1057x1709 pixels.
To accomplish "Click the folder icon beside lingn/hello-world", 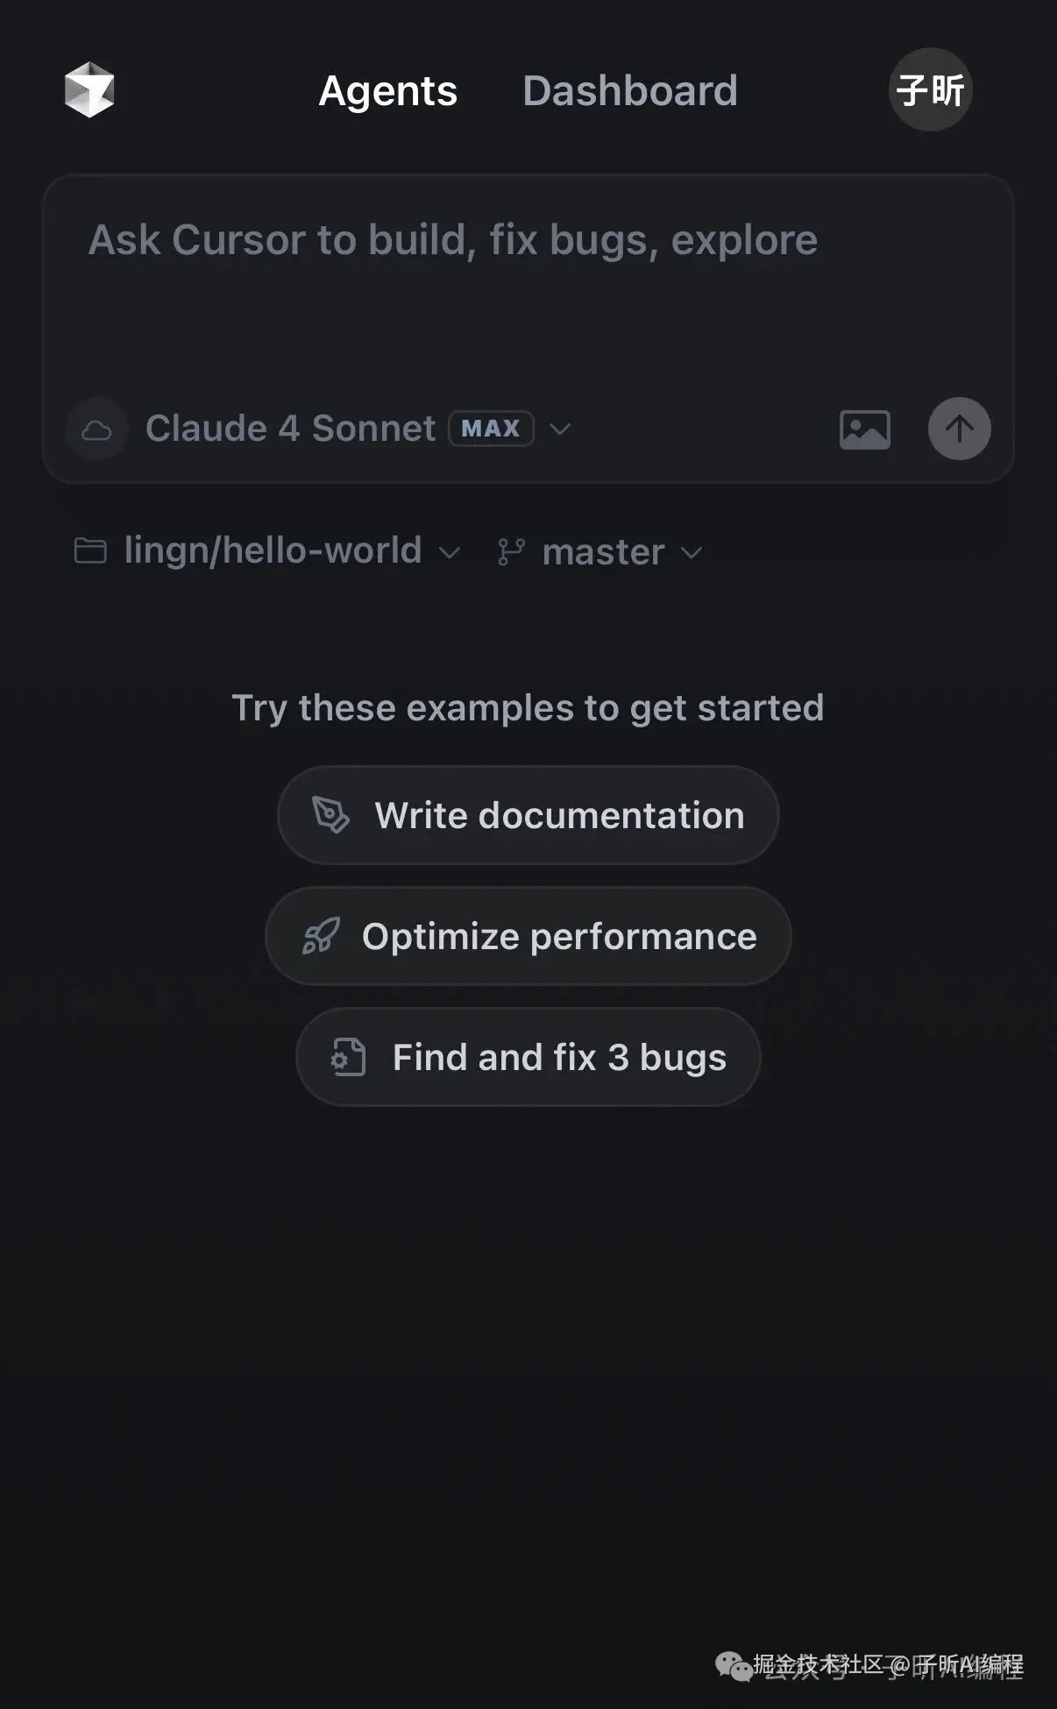I will (90, 550).
